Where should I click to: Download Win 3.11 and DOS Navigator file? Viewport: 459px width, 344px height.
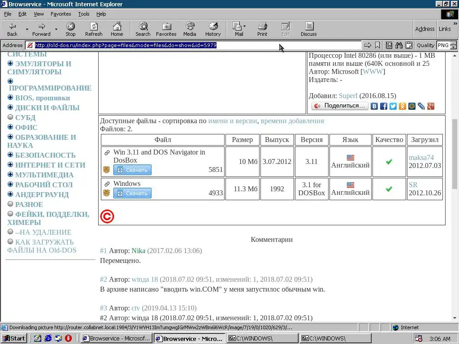132,170
